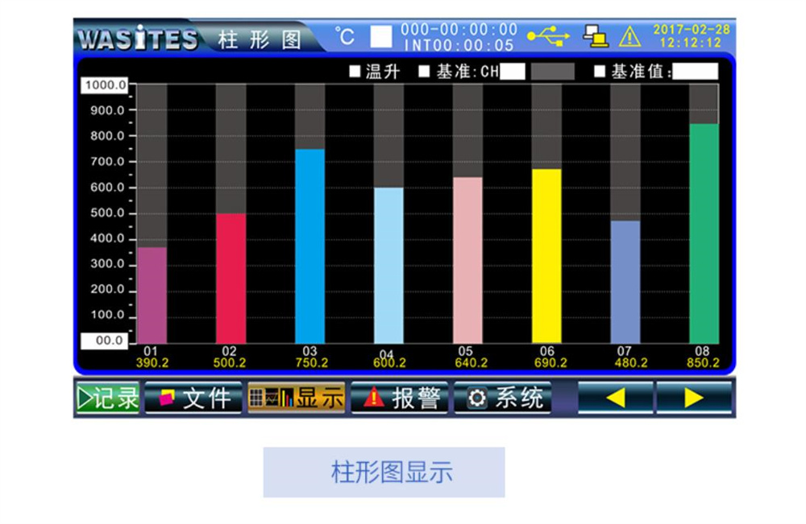The height and width of the screenshot is (524, 806).
Task: Open the white 基准 CH channel selector
Action: pyautogui.click(x=513, y=72)
